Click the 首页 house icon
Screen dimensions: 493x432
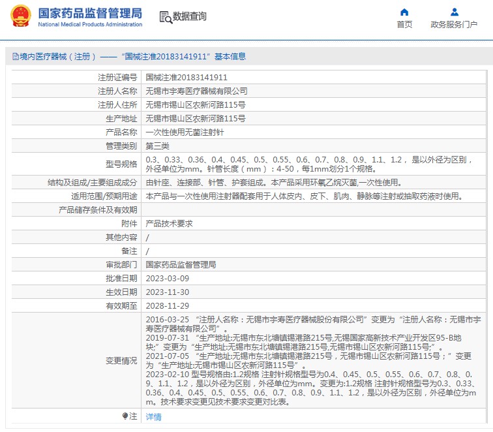tap(404, 12)
